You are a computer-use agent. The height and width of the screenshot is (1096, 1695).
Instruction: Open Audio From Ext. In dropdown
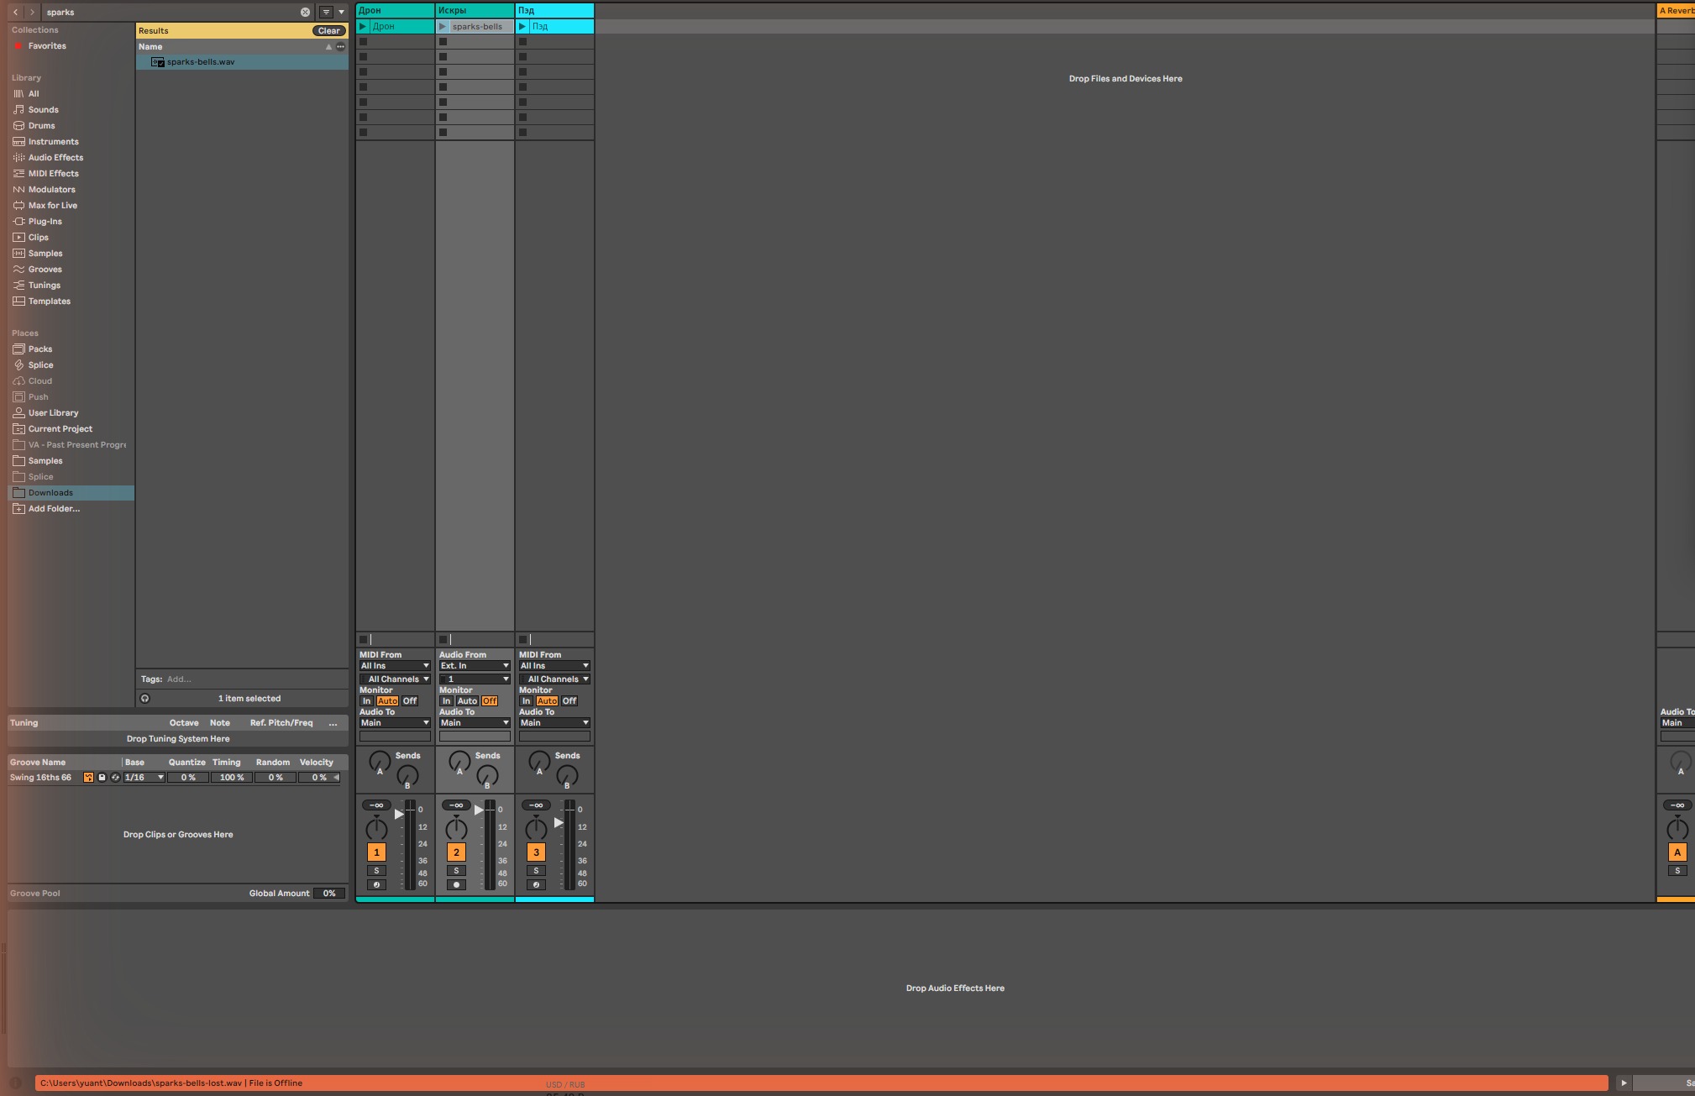click(475, 666)
